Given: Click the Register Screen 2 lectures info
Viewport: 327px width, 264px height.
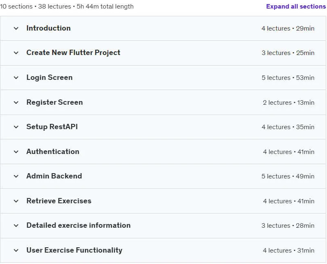Looking at the screenshot, I should click(289, 103).
